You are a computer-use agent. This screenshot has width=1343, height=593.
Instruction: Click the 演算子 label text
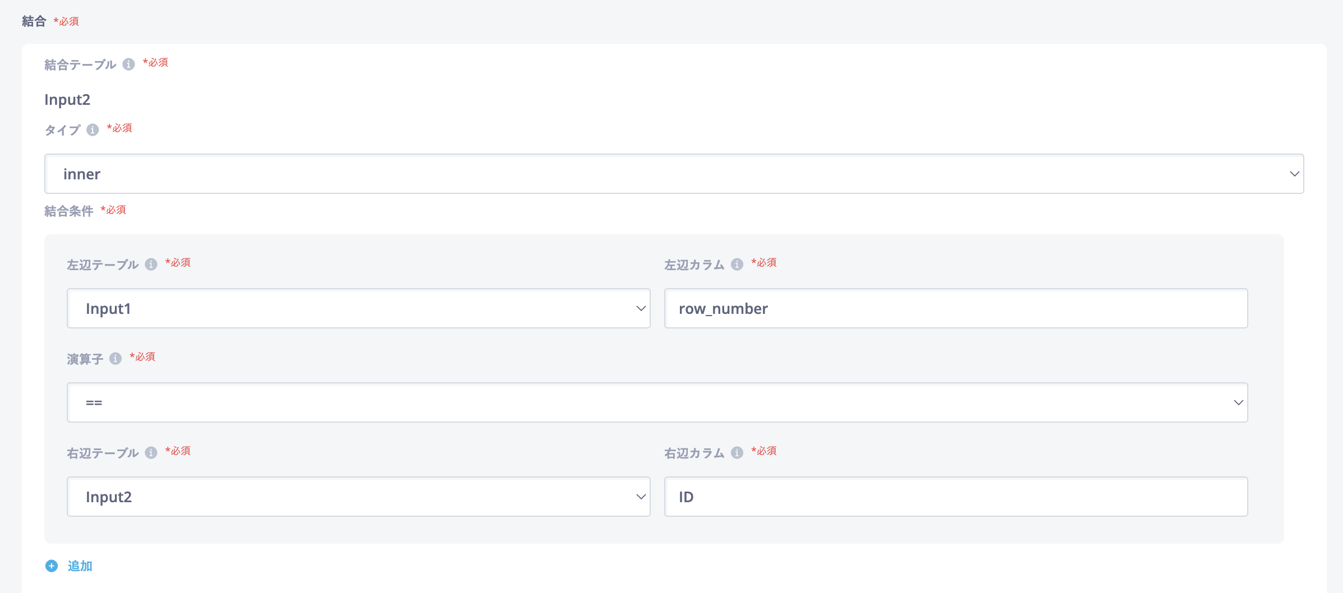coord(85,359)
